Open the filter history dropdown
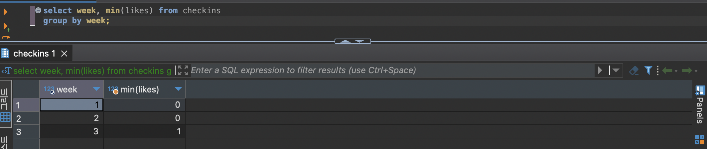This screenshot has width=707, height=149. pyautogui.click(x=616, y=70)
